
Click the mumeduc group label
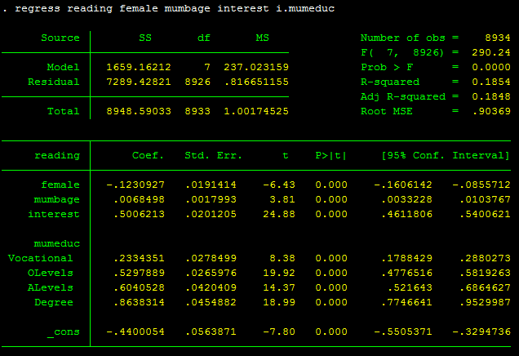pyautogui.click(x=57, y=244)
